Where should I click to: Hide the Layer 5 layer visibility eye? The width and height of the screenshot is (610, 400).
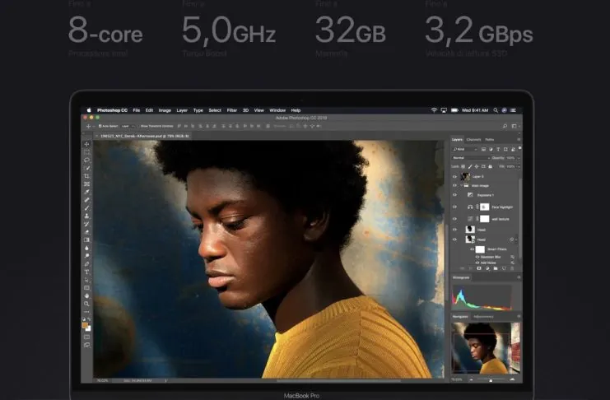(454, 176)
